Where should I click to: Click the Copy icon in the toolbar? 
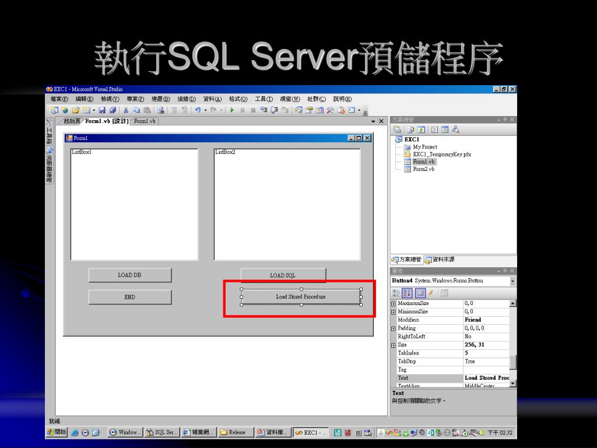point(136,110)
